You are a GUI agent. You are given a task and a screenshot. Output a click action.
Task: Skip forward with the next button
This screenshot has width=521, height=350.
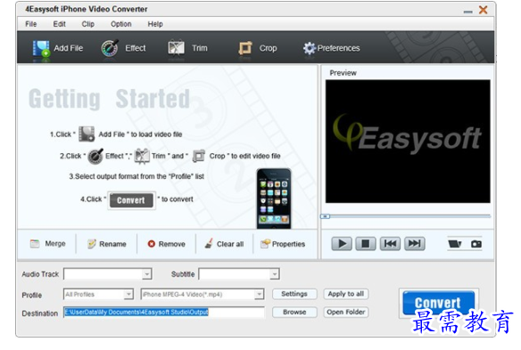[x=414, y=244]
